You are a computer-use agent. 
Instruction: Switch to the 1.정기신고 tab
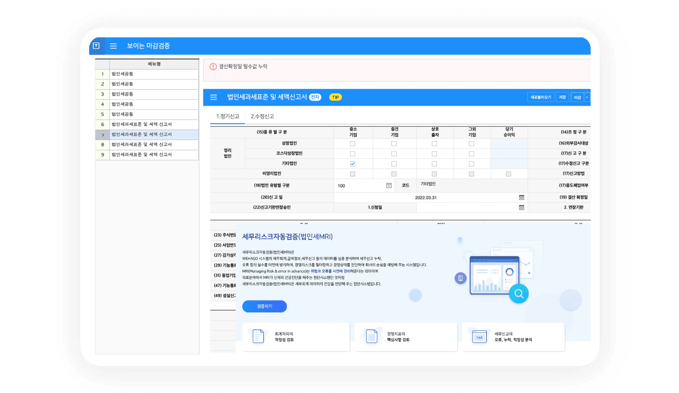coord(228,116)
